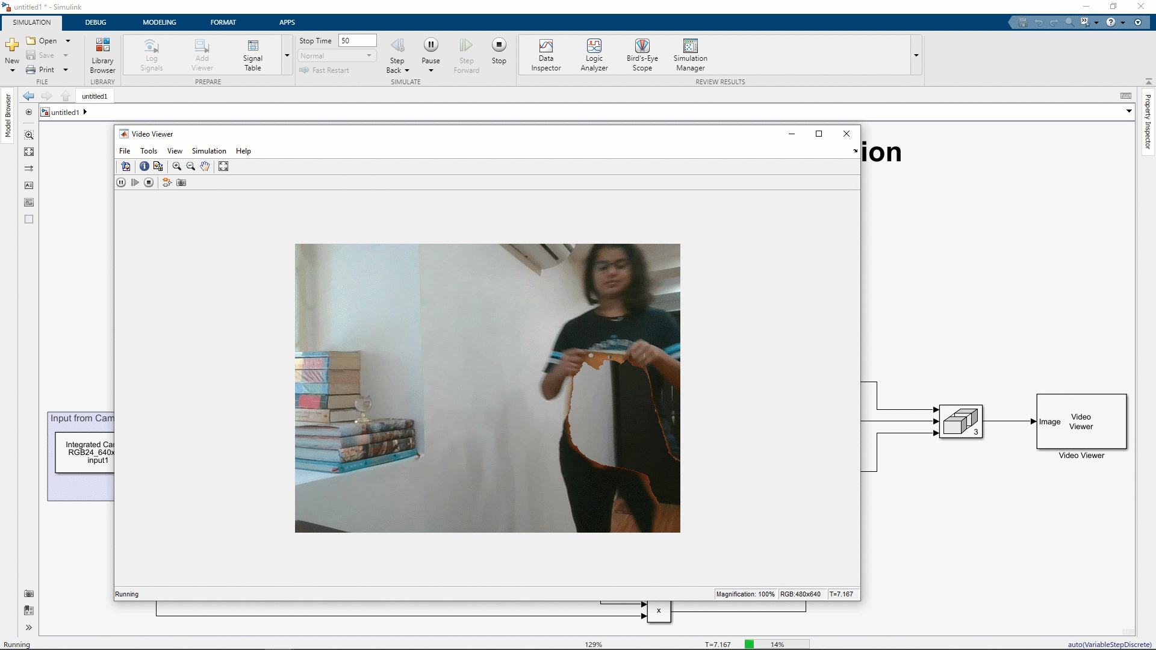Viewport: 1156px width, 650px height.
Task: Open Library Browser
Action: click(102, 54)
